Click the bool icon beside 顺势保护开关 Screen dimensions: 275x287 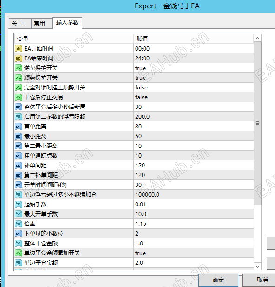19,78
